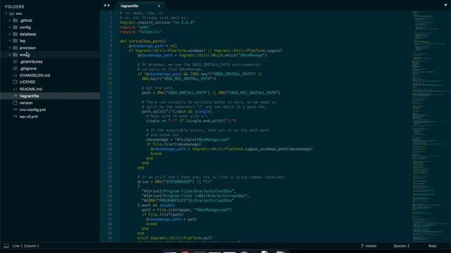Open wp-cli.yml from the sidebar

pyautogui.click(x=28, y=117)
